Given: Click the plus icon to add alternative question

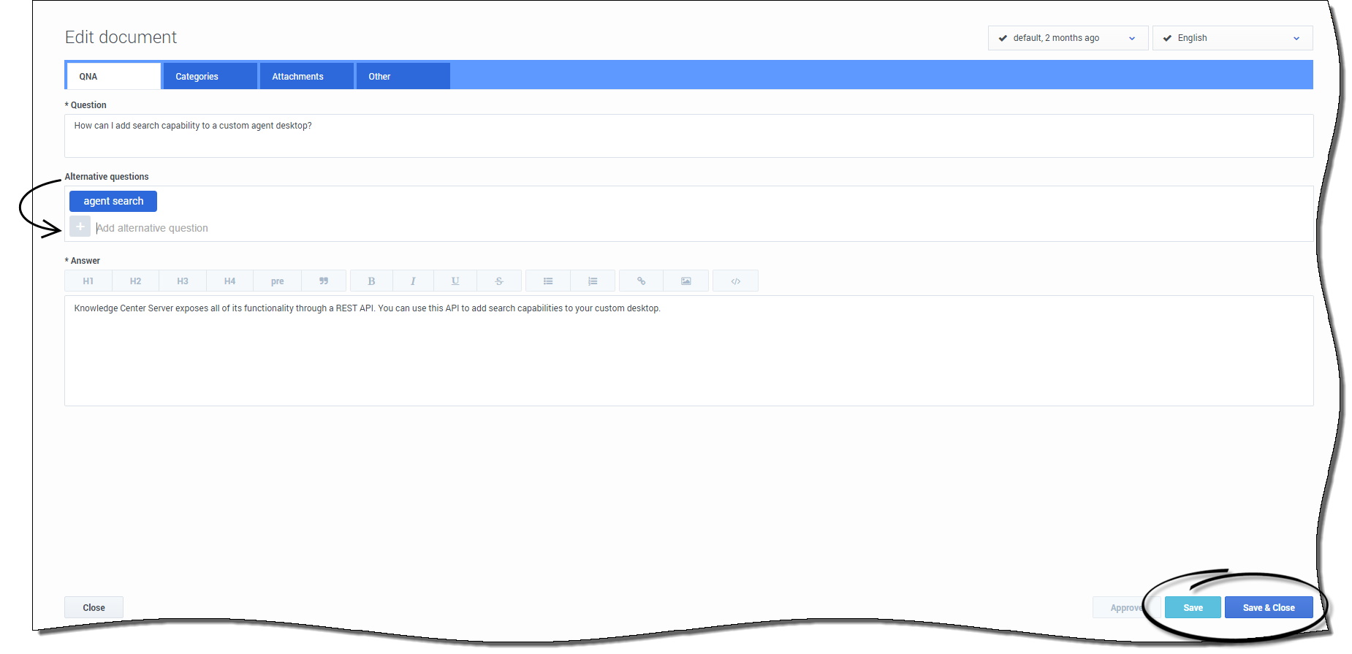Looking at the screenshot, I should click(x=80, y=227).
